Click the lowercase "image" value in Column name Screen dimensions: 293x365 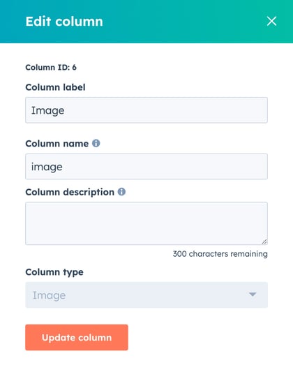coord(47,167)
